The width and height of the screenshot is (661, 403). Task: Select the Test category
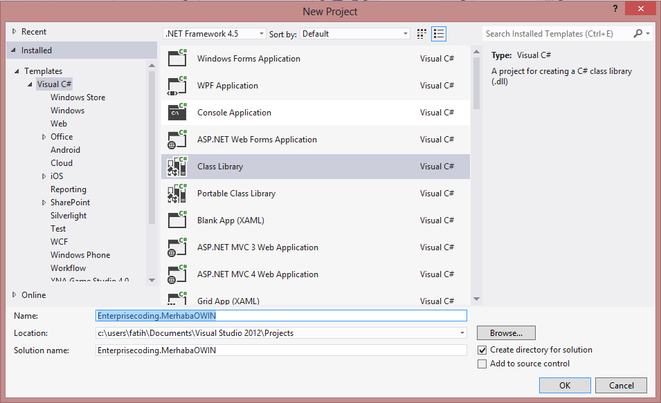(58, 229)
